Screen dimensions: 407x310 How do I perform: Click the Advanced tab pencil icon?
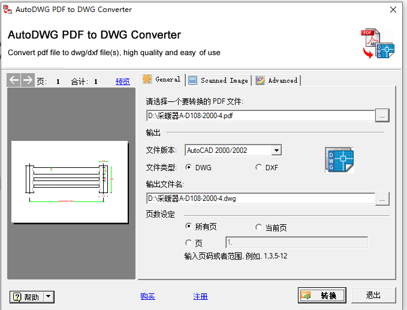(260, 80)
